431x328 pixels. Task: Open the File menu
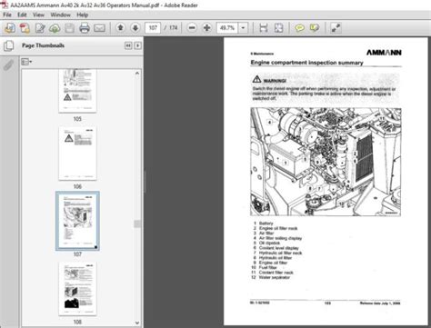7,15
